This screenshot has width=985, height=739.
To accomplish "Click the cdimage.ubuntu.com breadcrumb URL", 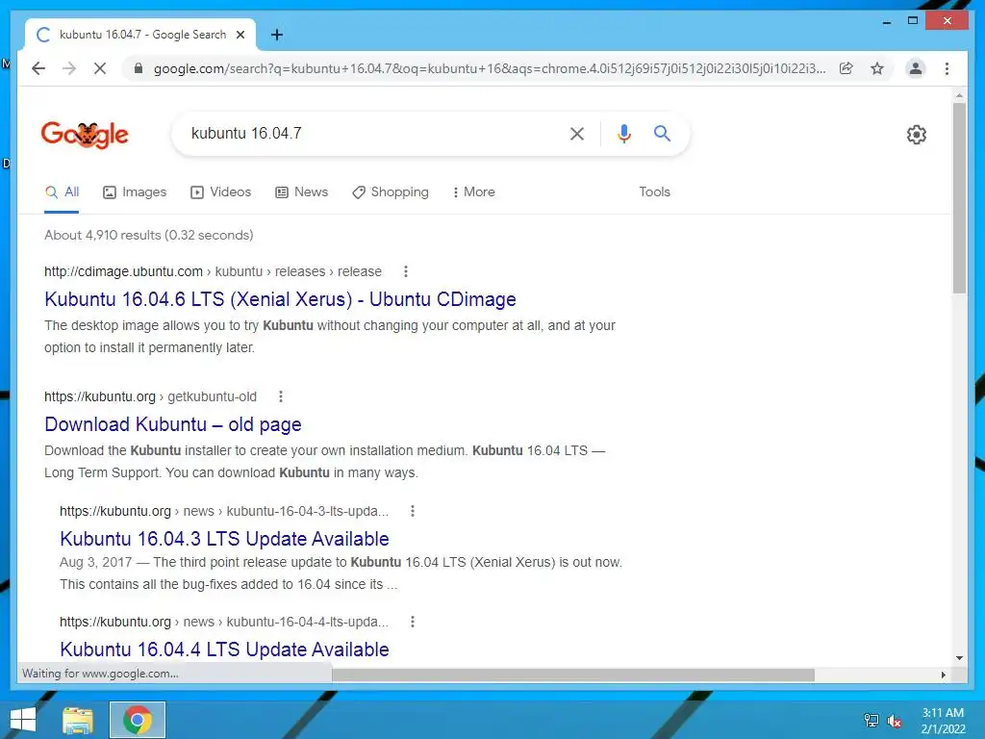I will (213, 271).
